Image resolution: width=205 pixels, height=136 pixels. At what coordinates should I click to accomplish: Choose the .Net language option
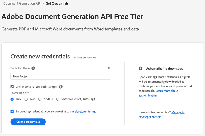tap(26, 99)
